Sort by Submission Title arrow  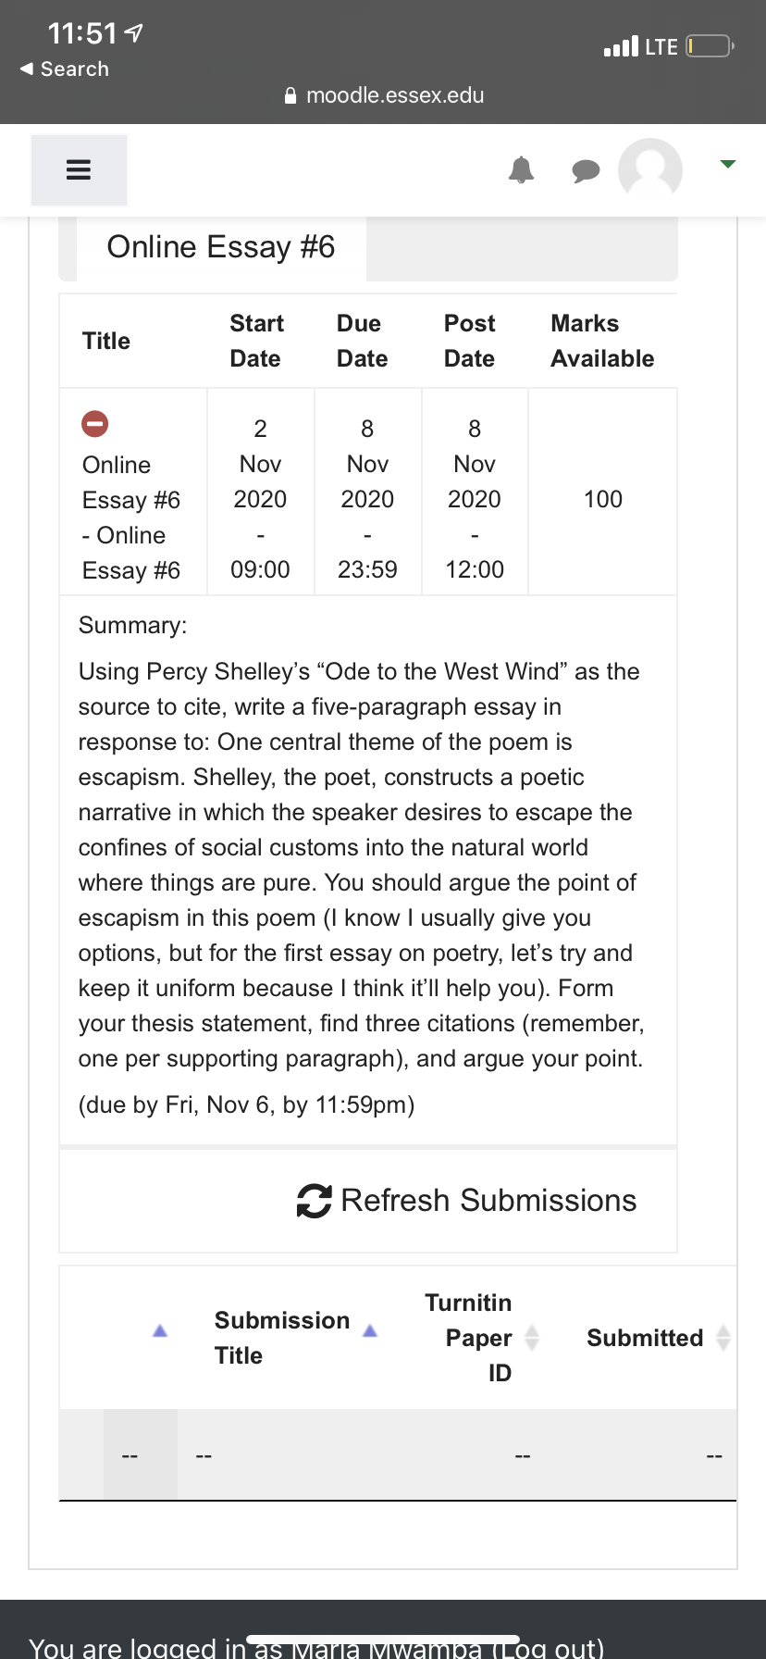point(370,1330)
